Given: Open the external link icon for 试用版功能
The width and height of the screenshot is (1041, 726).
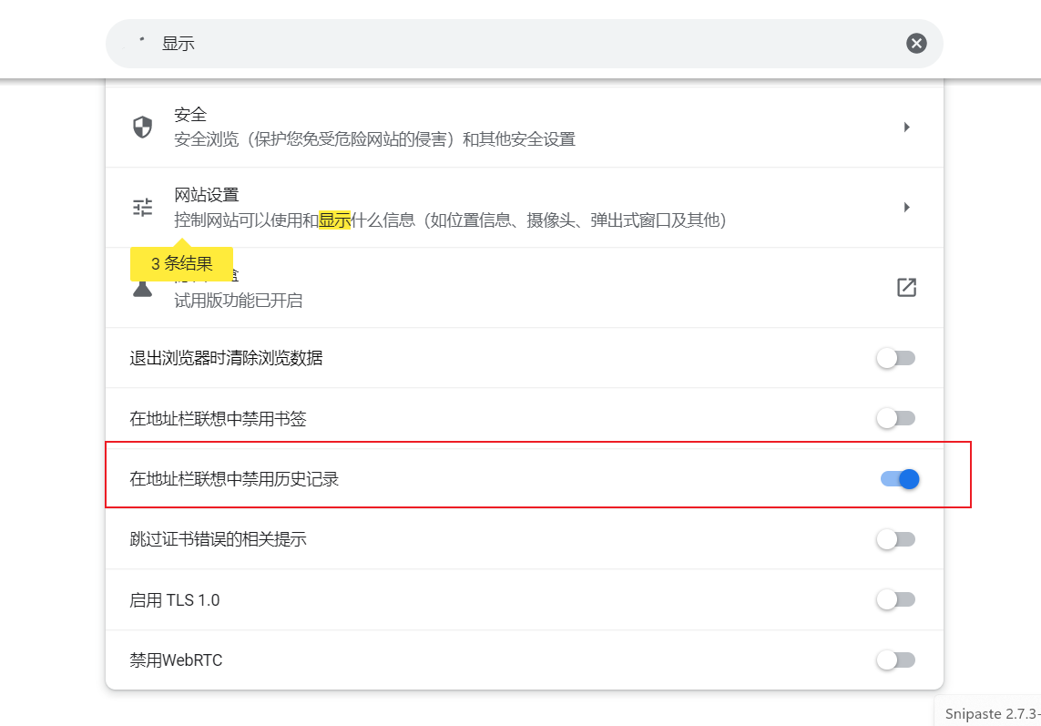Looking at the screenshot, I should 906,288.
